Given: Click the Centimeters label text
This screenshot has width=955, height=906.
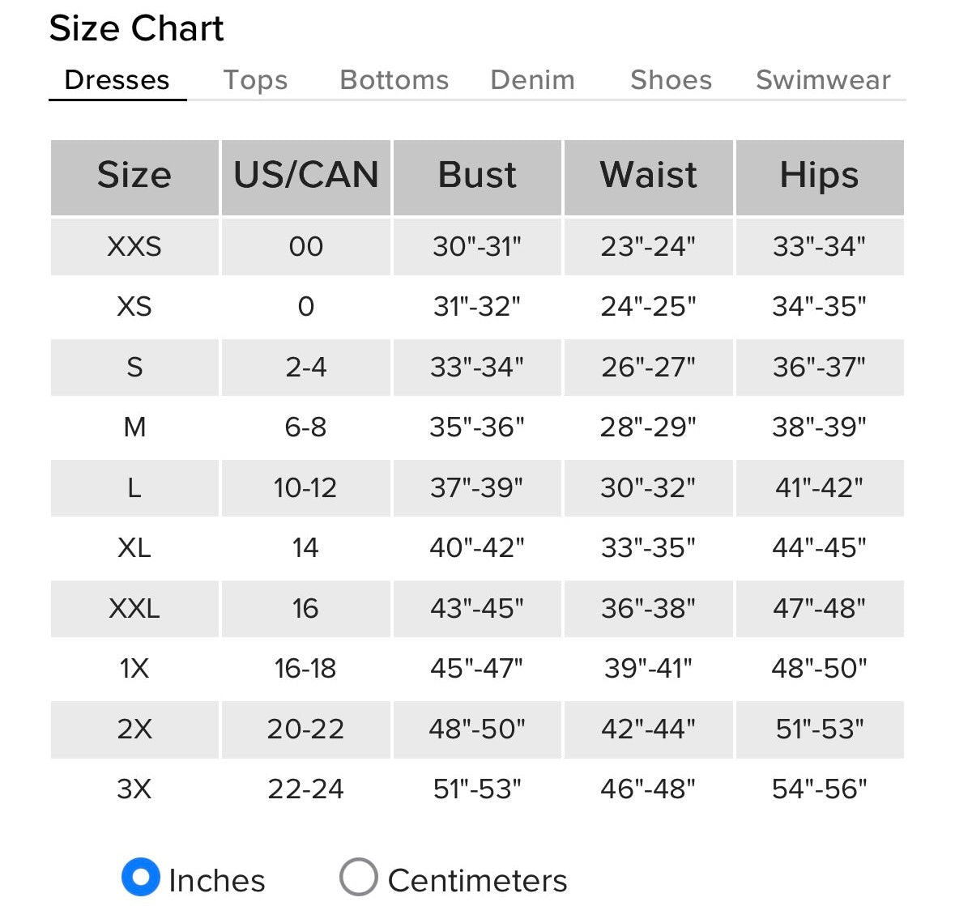Looking at the screenshot, I should click(x=477, y=880).
